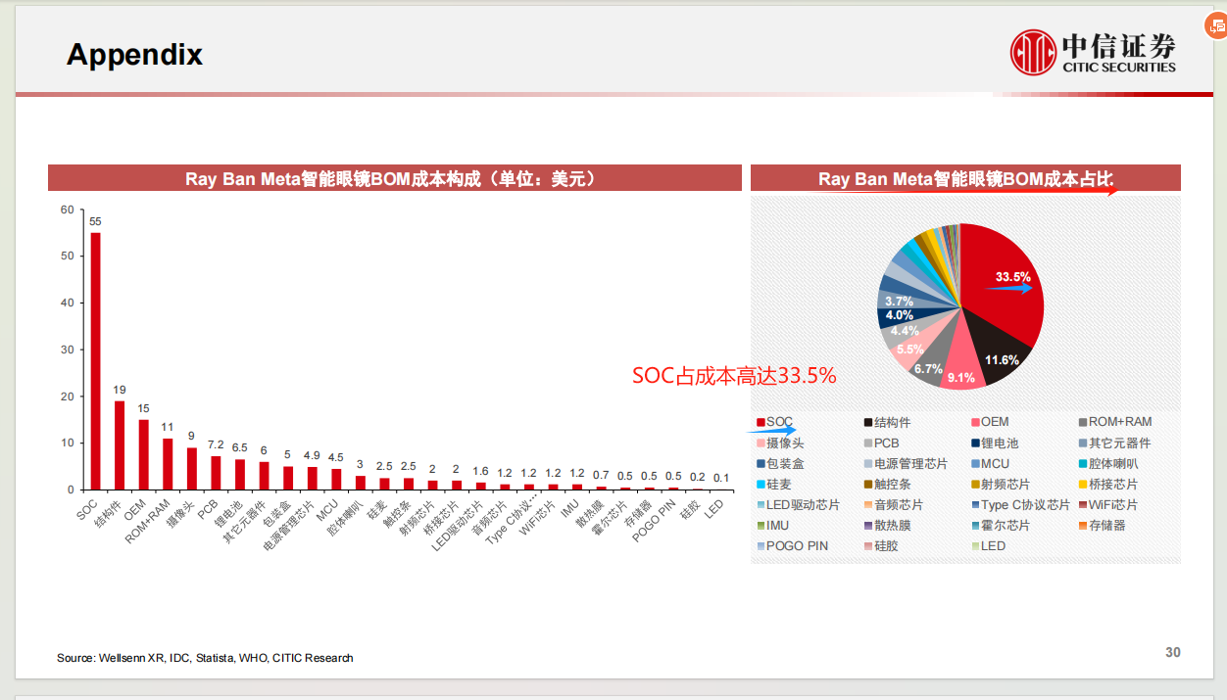This screenshot has height=700, width=1227.
Task: Click the red text SOC占成本高达33.5%
Action: (734, 375)
